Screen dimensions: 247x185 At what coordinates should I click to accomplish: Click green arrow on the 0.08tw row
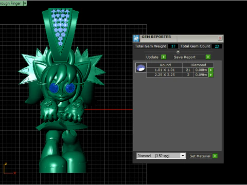211,70
